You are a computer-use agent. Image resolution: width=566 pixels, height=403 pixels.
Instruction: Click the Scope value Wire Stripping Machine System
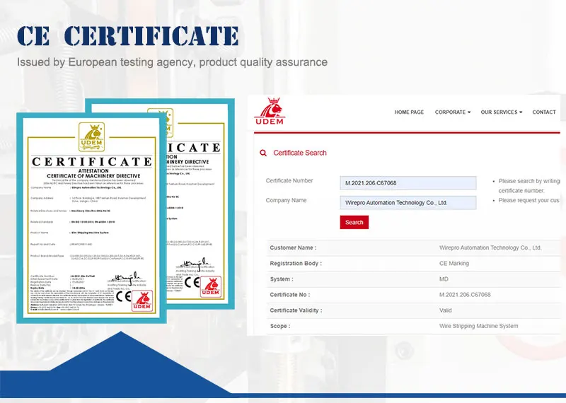[x=479, y=326]
